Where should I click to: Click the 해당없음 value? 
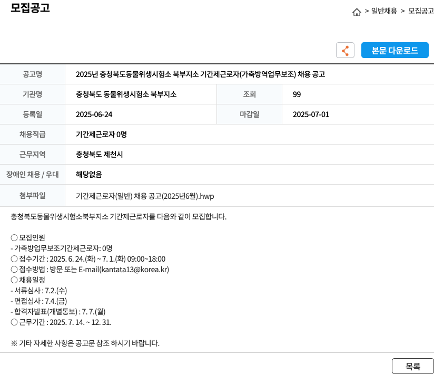tap(89, 175)
